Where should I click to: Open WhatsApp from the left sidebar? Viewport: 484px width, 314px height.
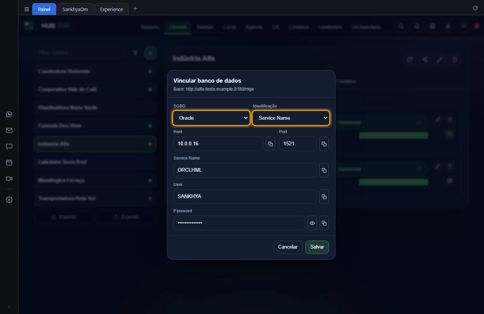pyautogui.click(x=9, y=114)
